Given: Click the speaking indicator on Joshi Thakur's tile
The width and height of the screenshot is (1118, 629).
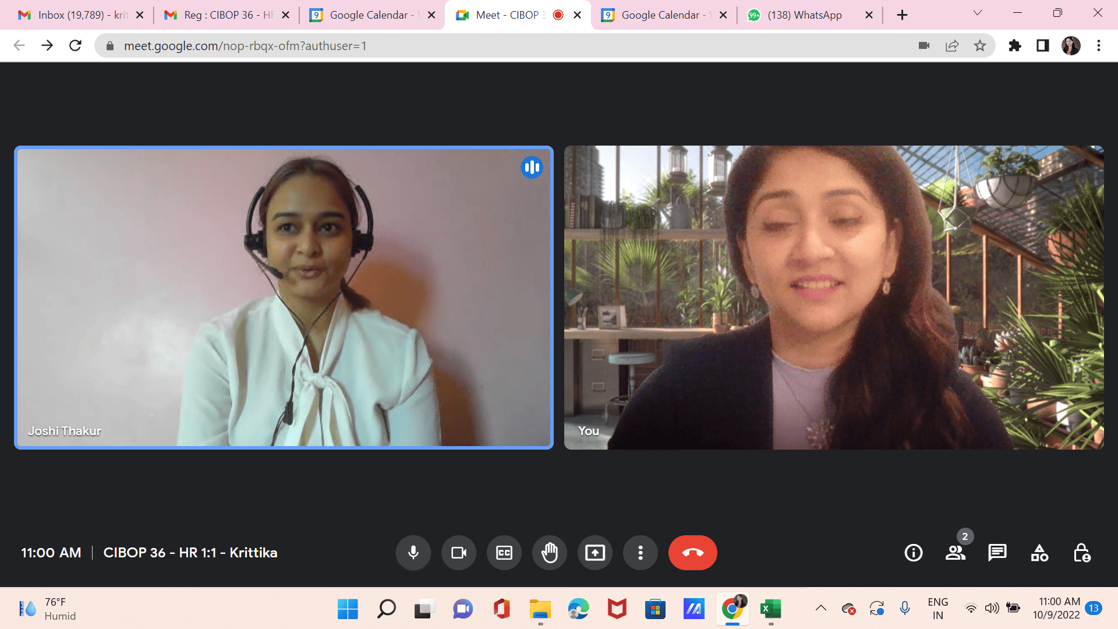Looking at the screenshot, I should [532, 168].
